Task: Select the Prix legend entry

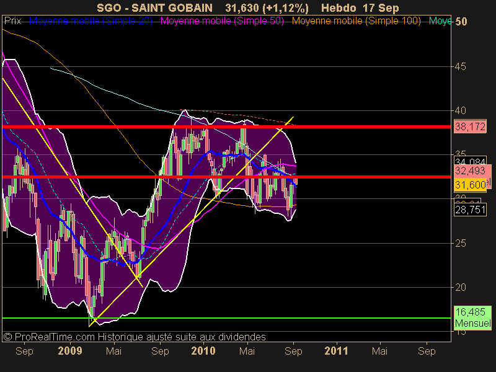Action: point(13,21)
